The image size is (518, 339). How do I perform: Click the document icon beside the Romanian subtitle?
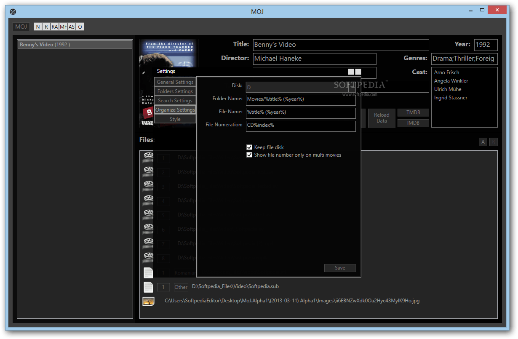pyautogui.click(x=148, y=272)
